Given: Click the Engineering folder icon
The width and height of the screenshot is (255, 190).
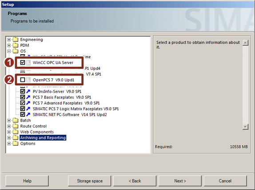Looking at the screenshot, I should pos(16,40).
